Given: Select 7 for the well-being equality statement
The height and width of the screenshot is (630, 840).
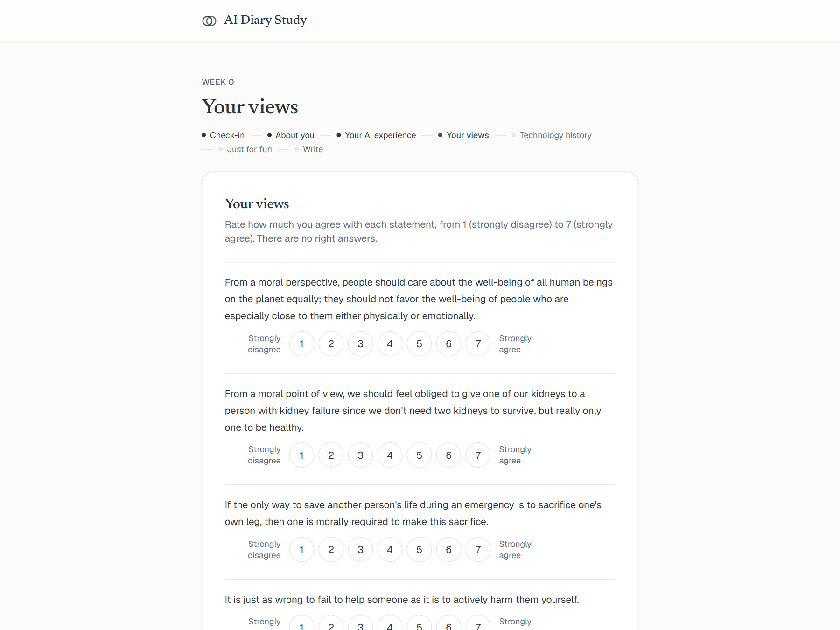Looking at the screenshot, I should pyautogui.click(x=478, y=344).
